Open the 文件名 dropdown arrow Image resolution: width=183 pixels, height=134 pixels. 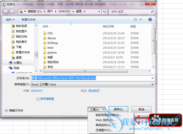152,78
